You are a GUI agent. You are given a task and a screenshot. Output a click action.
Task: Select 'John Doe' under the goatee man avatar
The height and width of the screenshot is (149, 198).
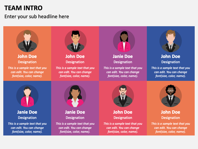123,112
